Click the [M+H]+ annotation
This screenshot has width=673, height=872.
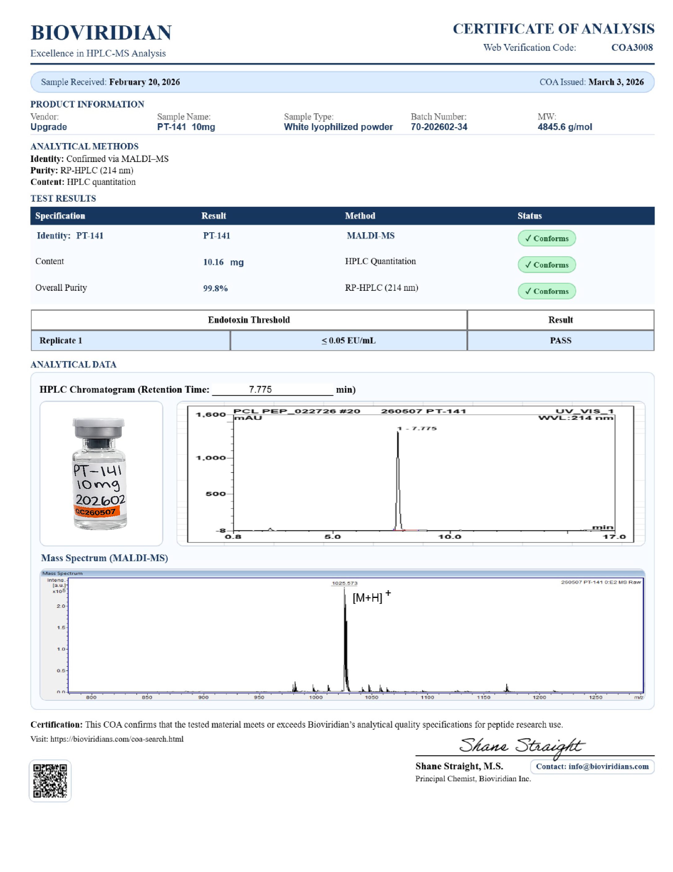pyautogui.click(x=371, y=596)
